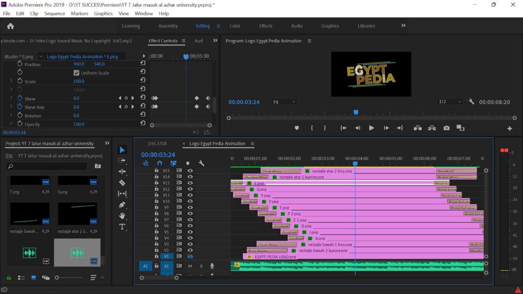Solo audio track A1
The height and width of the screenshot is (294, 523).
coord(201,266)
